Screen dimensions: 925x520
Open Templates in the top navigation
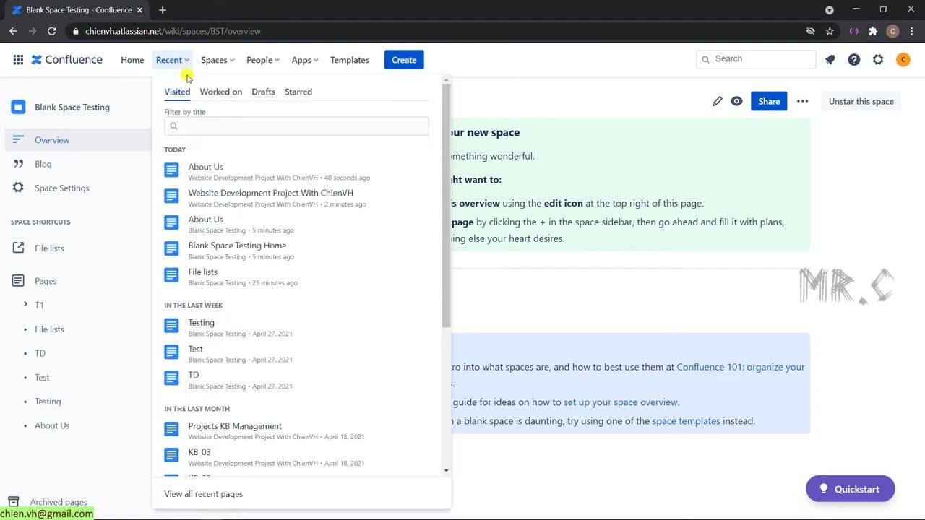(350, 60)
